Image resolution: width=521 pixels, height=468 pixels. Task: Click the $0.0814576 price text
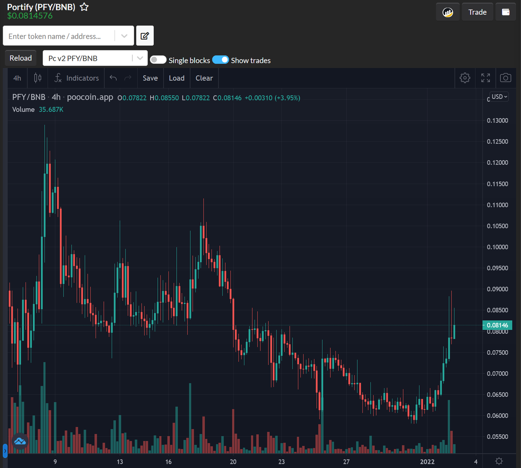tap(30, 16)
